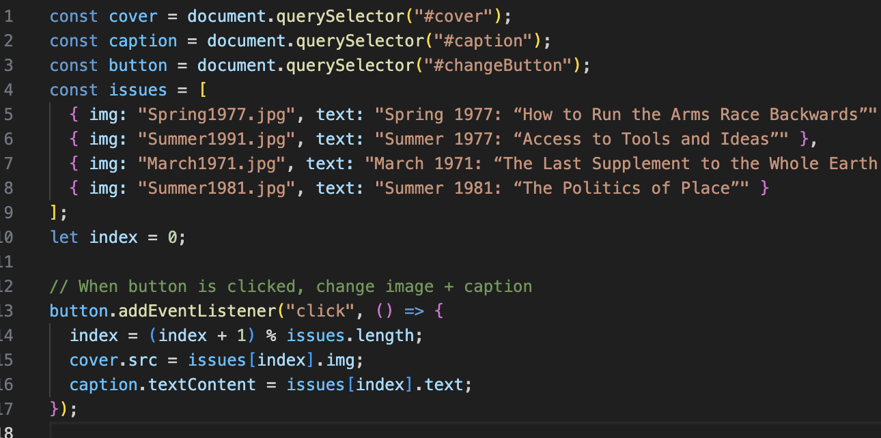Click line number 9 in the gutter

pyautogui.click(x=8, y=213)
